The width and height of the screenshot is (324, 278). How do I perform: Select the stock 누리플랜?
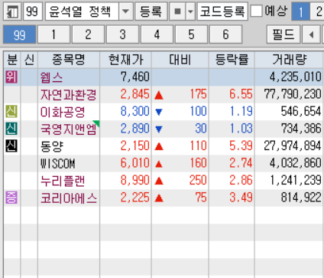[x=63, y=181]
